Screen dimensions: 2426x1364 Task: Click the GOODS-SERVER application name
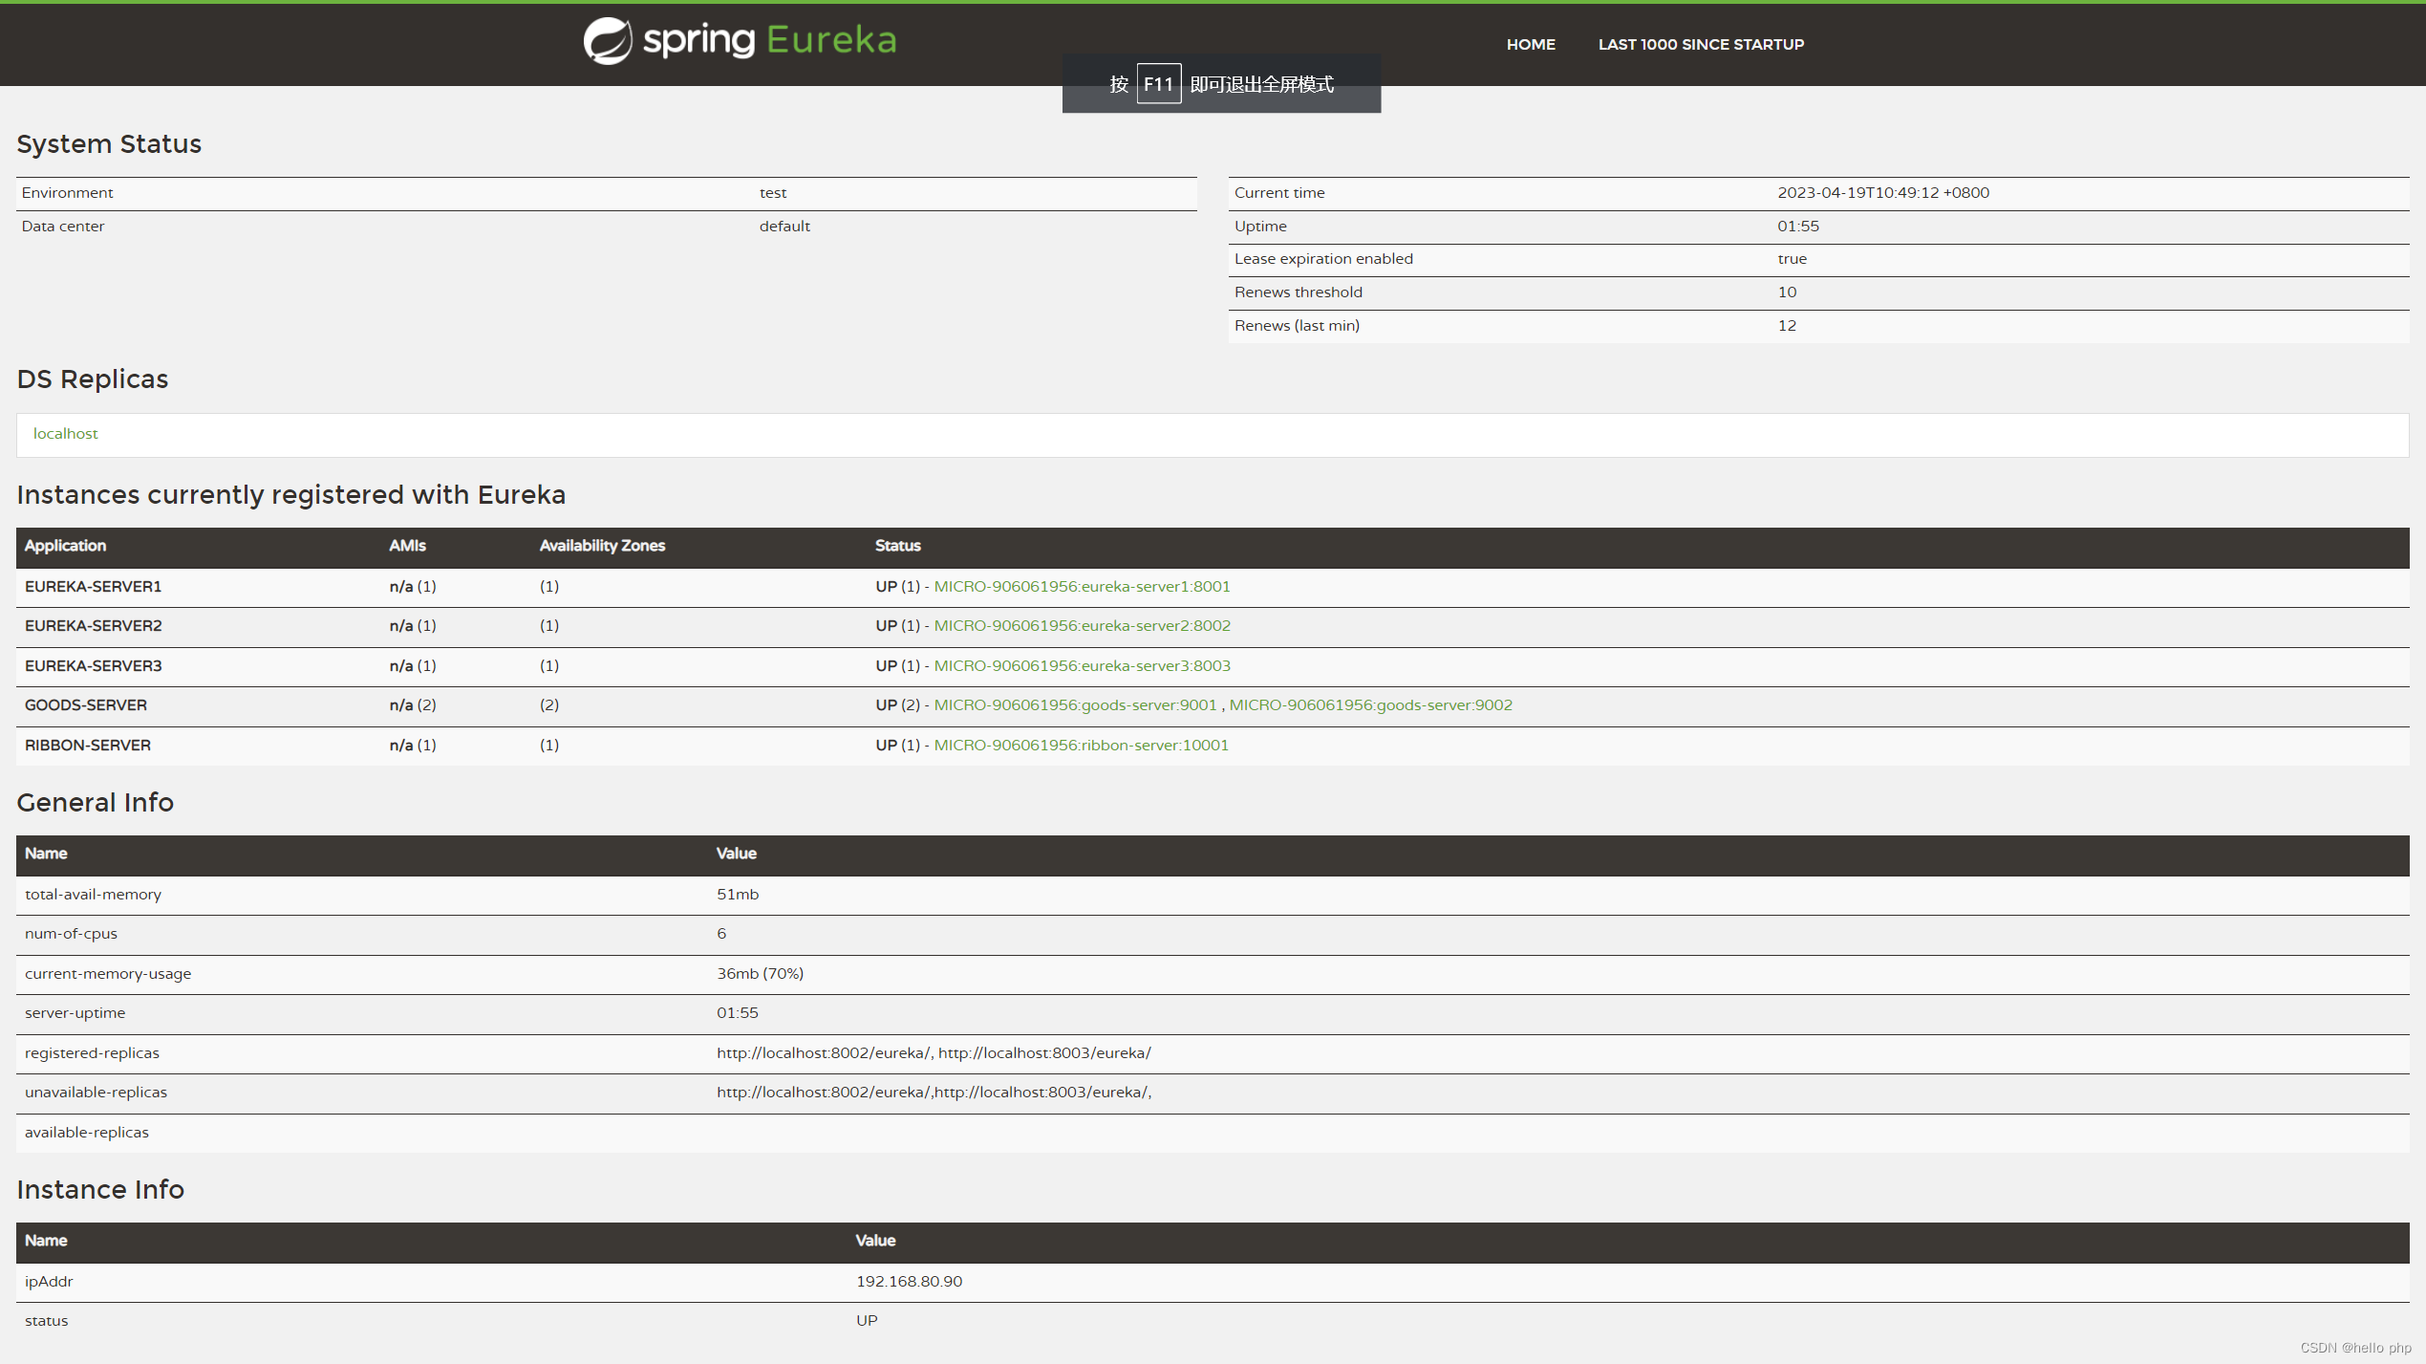coord(86,705)
